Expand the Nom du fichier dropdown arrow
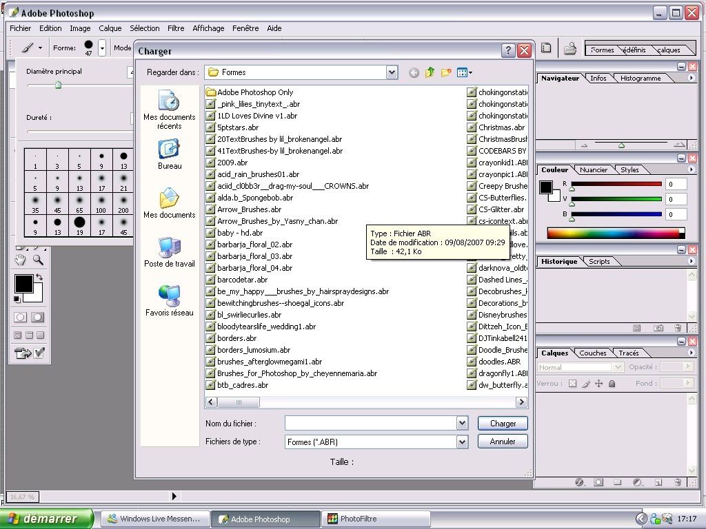 click(x=462, y=423)
